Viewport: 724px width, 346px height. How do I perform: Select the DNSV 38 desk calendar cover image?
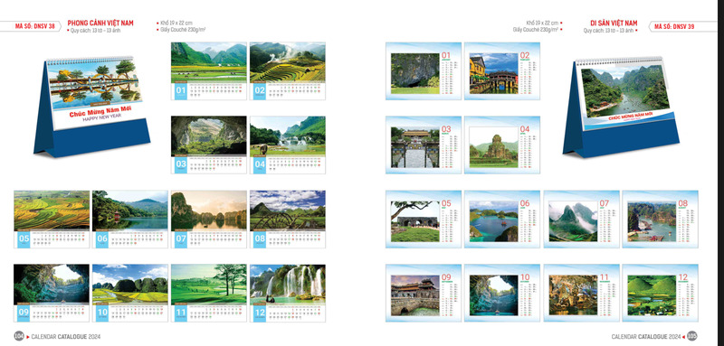(92, 107)
